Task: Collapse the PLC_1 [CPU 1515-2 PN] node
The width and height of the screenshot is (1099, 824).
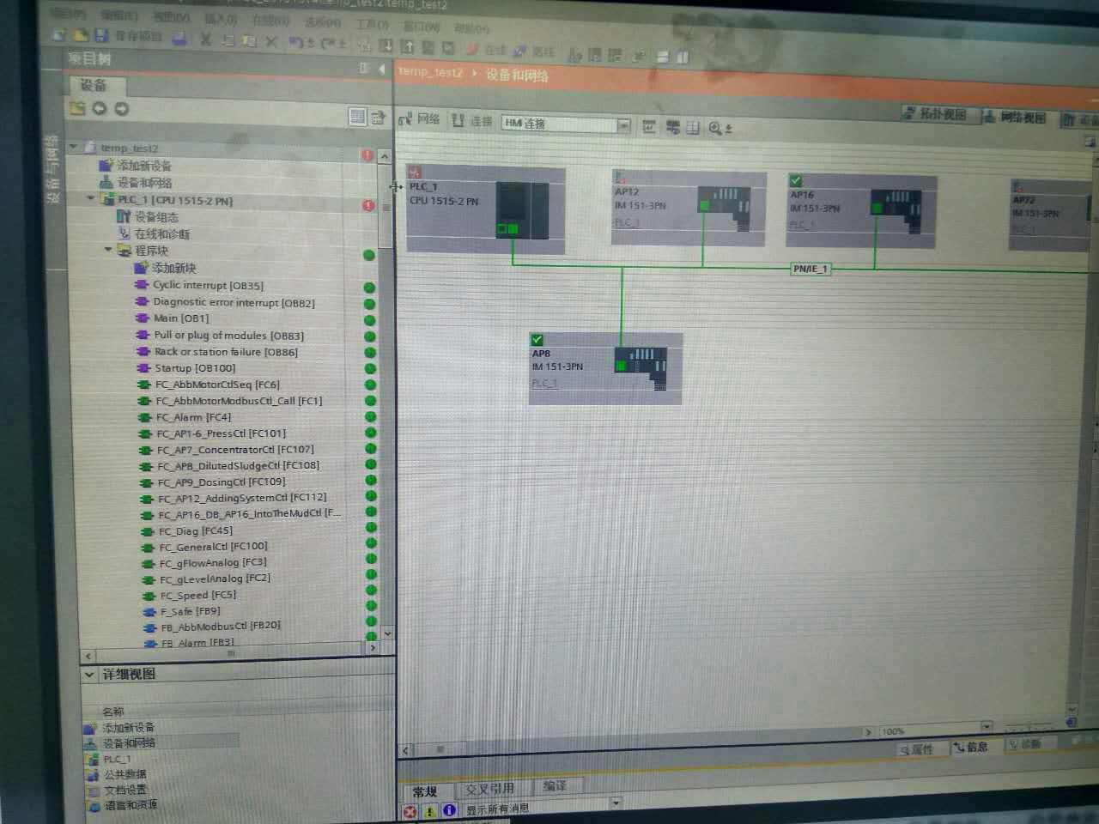Action: [x=91, y=198]
